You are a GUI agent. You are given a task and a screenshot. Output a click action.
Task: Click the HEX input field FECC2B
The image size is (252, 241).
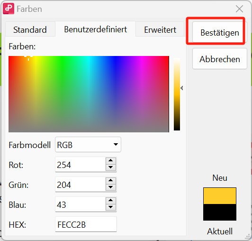click(x=86, y=224)
